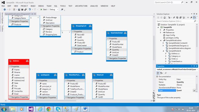
Task: Expand the References node in Solution Explorer
Action: tap(160, 33)
